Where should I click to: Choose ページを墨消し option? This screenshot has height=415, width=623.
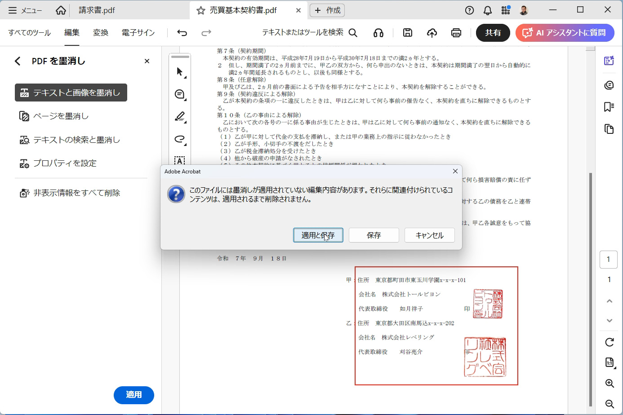click(x=54, y=116)
